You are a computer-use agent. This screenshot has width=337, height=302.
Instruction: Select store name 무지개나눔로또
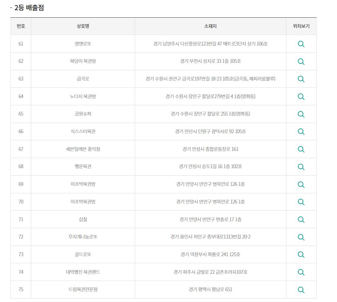pos(83,237)
